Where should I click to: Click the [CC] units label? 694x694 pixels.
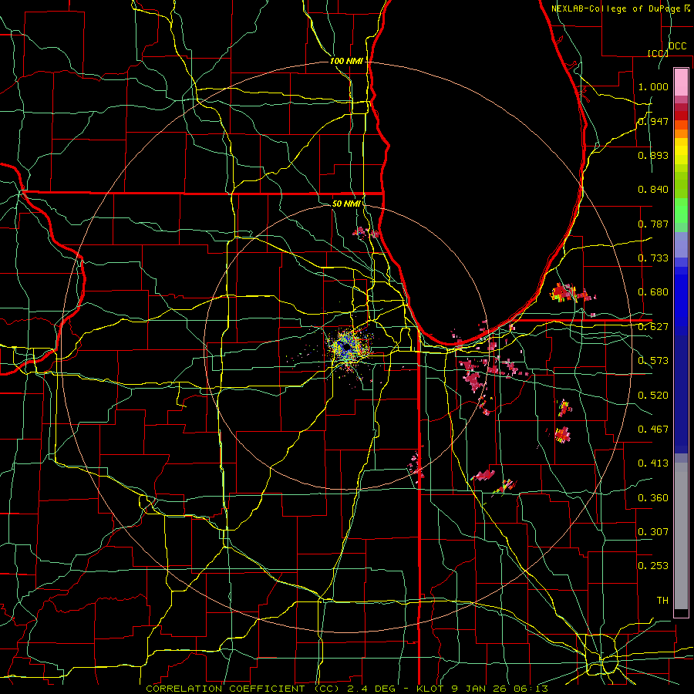click(658, 53)
